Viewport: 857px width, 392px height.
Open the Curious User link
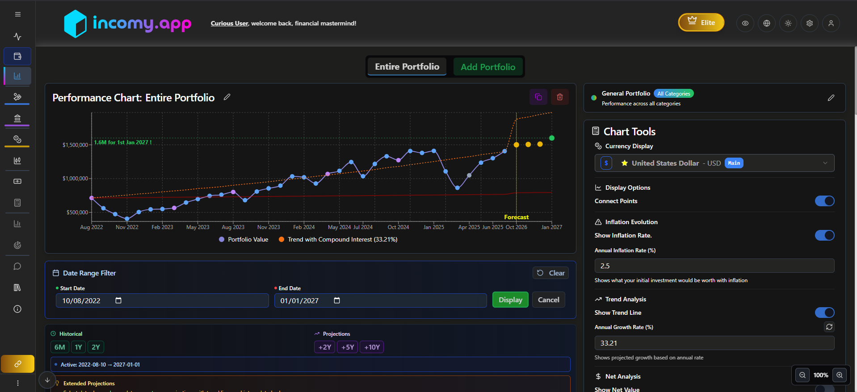[x=229, y=23]
